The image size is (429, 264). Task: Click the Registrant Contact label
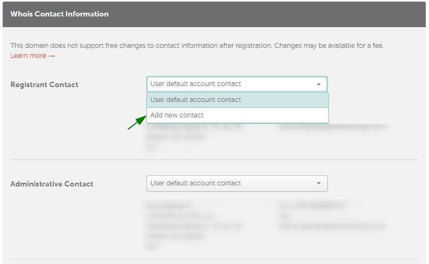(44, 84)
